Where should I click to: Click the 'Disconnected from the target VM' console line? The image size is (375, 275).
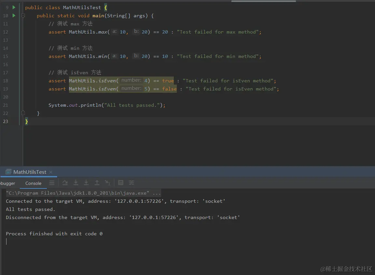[123, 217]
